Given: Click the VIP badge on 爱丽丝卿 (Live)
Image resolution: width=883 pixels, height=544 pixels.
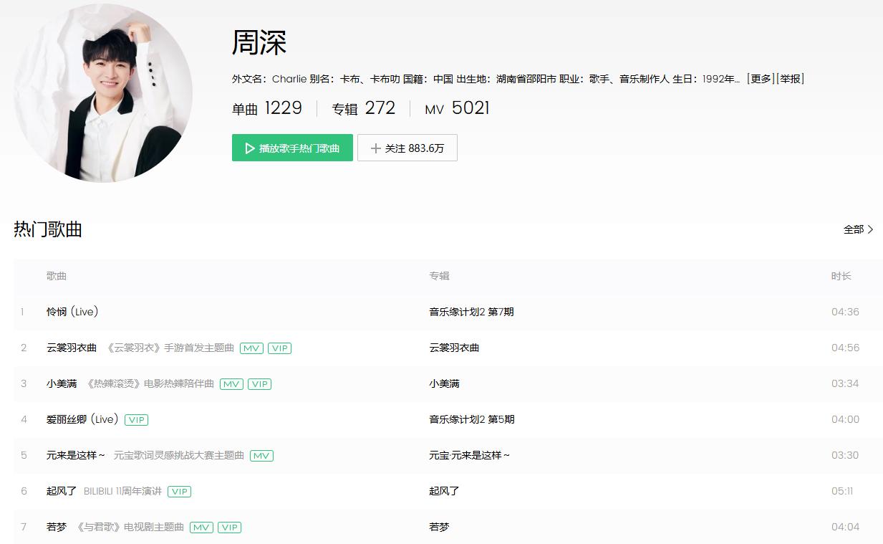Looking at the screenshot, I should click(x=136, y=419).
